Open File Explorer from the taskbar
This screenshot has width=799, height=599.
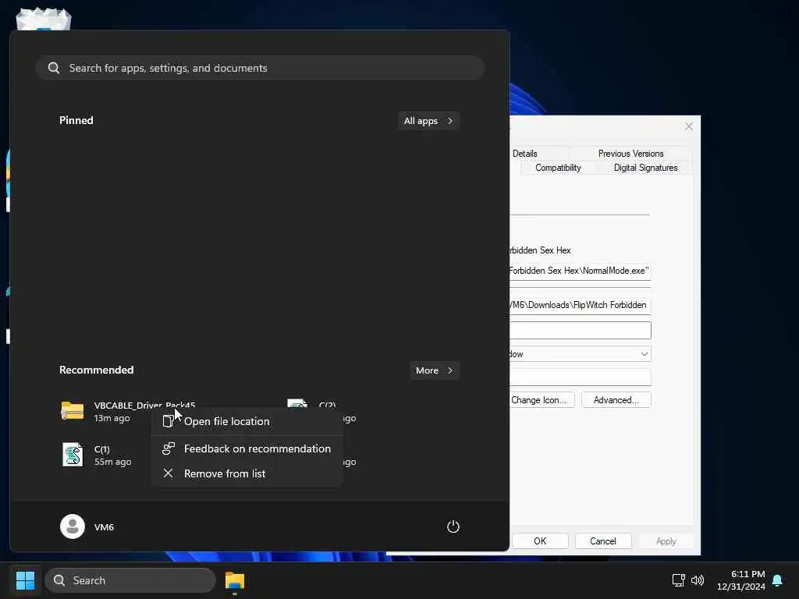235,580
